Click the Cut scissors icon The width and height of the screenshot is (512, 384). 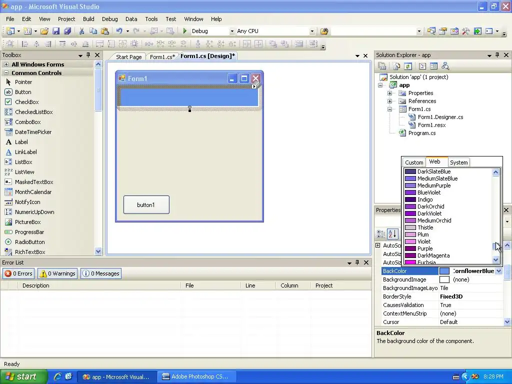coord(81,31)
